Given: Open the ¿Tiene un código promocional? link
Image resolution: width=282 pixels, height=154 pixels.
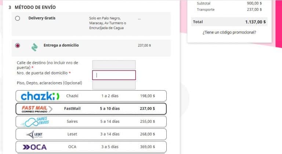Looking at the screenshot, I should [229, 32].
